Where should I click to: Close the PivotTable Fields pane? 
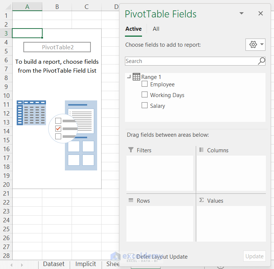point(261,13)
